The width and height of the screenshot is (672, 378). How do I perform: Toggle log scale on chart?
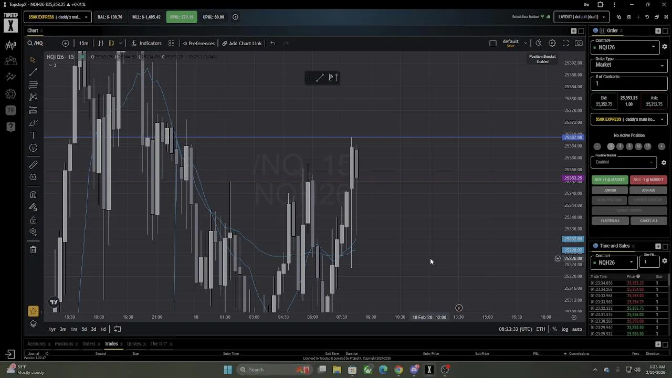564,329
